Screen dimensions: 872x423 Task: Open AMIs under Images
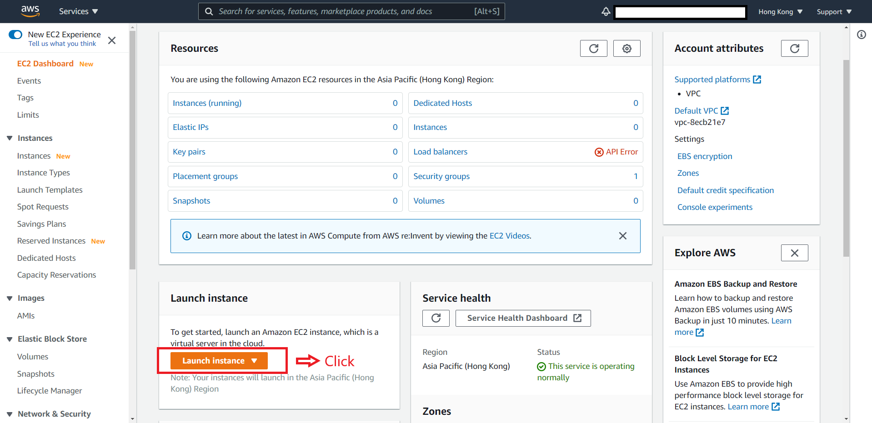tap(26, 316)
